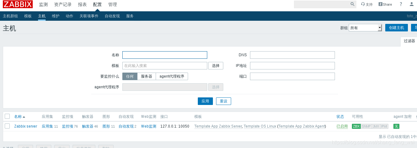Click the IPMI availability badge
417x148 pixels.
click(x=384, y=126)
